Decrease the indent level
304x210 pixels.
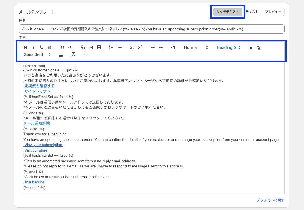point(153,47)
